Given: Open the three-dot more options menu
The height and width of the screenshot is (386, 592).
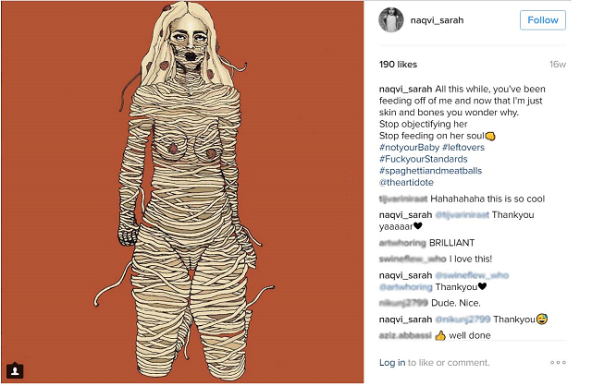Looking at the screenshot, I should pos(558,363).
